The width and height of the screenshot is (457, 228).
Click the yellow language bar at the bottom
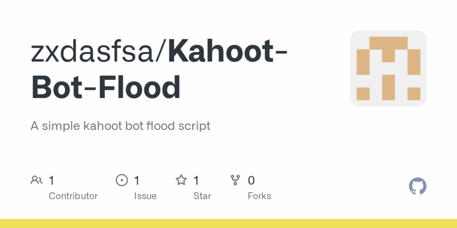[228, 223]
